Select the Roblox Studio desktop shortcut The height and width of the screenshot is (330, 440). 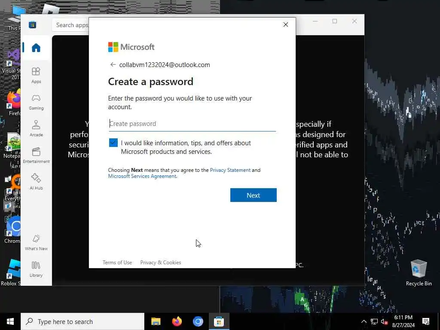tap(11, 273)
